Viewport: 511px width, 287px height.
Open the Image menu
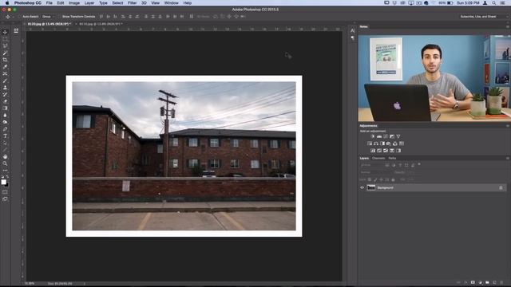74,3
